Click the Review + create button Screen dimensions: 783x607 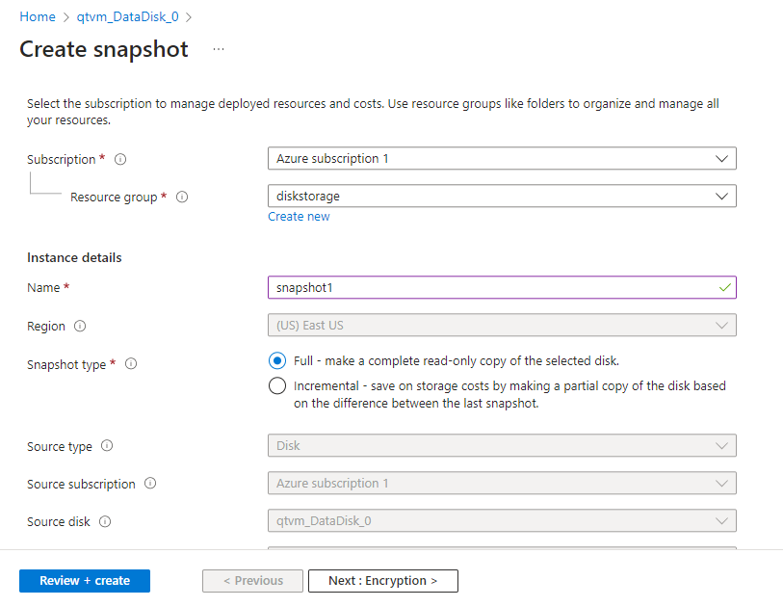(x=85, y=581)
